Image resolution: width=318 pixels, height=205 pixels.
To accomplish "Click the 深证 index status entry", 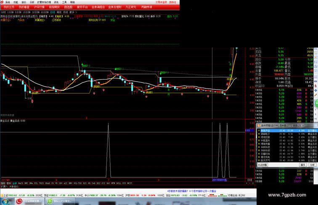I will 63,195.
